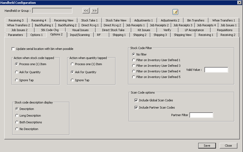Open the LP Acceptance tab

tap(194, 30)
